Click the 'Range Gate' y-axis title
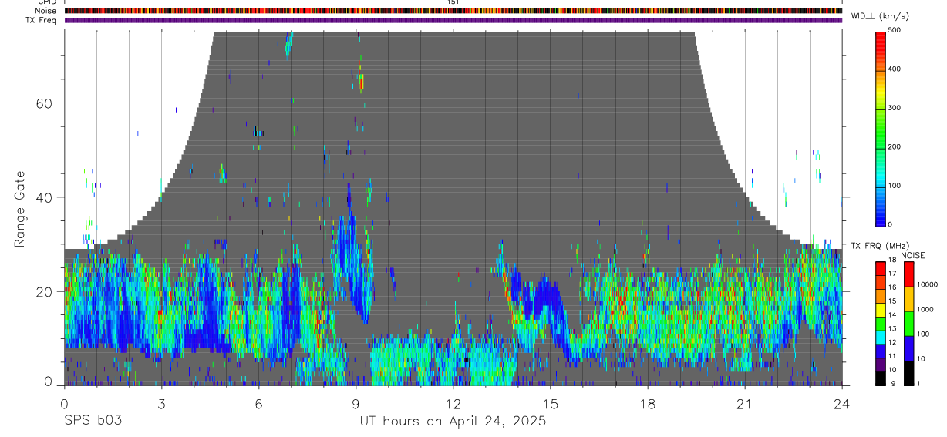 [20, 208]
